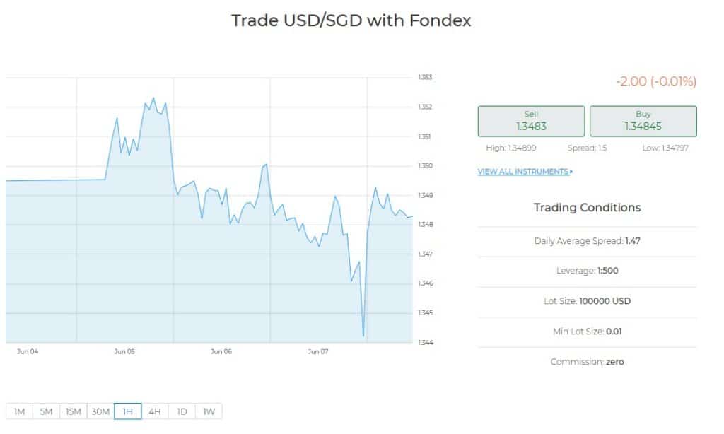The image size is (724, 434).
Task: Click the Jun 06 date axis label
Action: [221, 351]
